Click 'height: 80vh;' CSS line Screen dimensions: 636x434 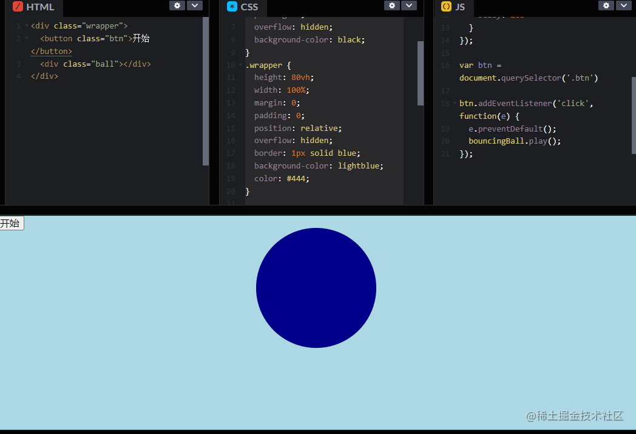coord(284,78)
